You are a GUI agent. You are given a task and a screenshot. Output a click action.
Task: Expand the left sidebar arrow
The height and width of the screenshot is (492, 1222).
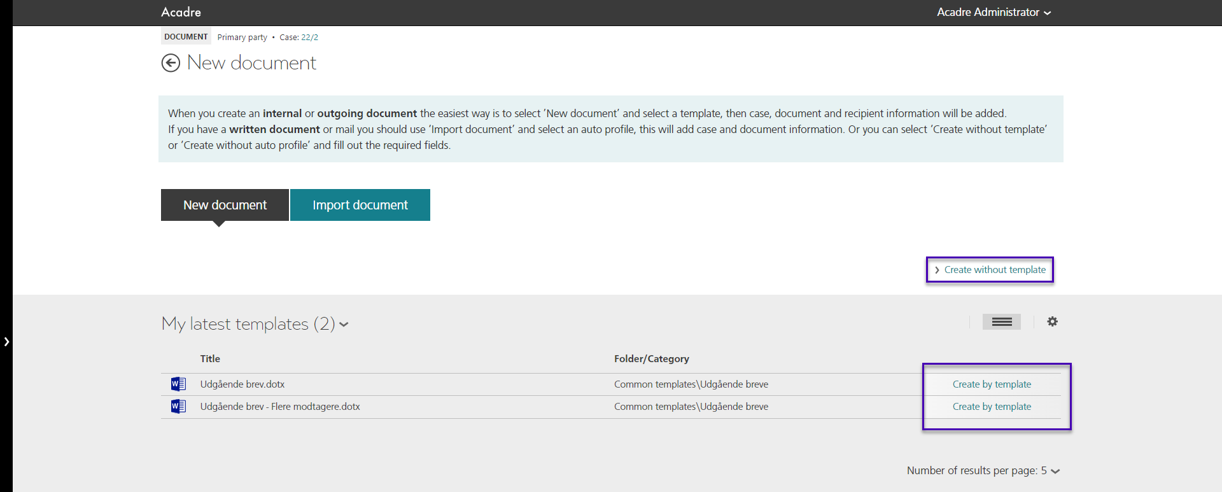tap(6, 342)
